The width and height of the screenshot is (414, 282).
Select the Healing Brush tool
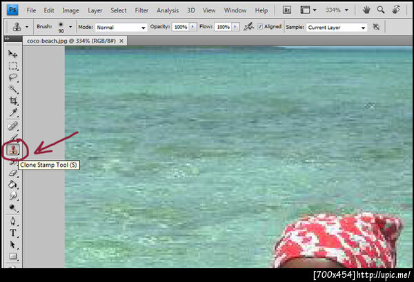click(12, 126)
